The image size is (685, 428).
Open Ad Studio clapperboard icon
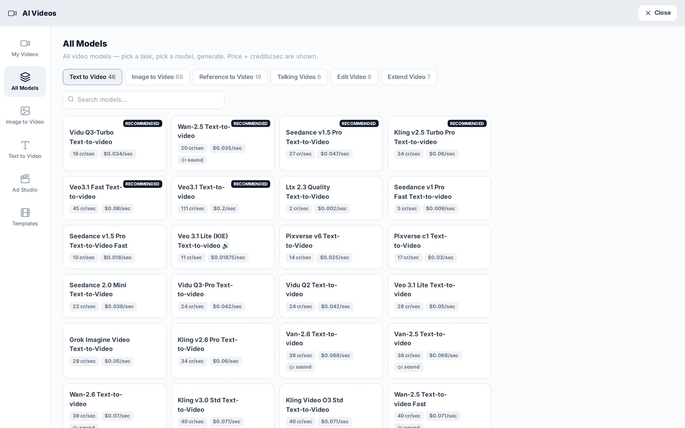(25, 179)
